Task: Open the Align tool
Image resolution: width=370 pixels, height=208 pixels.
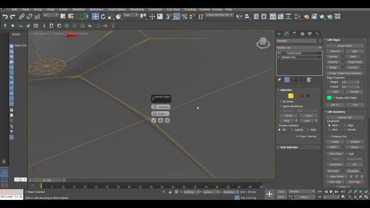Action: (247, 17)
